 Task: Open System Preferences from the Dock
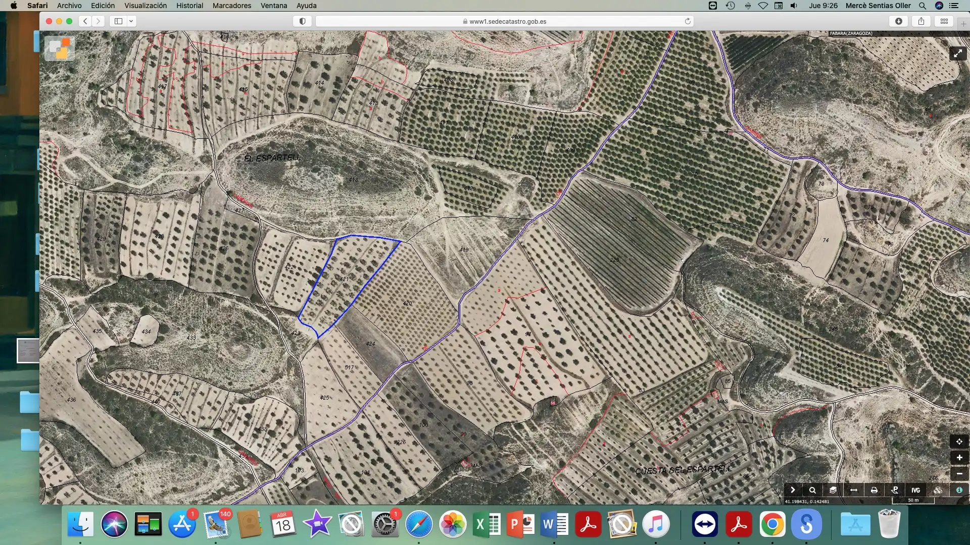[385, 524]
